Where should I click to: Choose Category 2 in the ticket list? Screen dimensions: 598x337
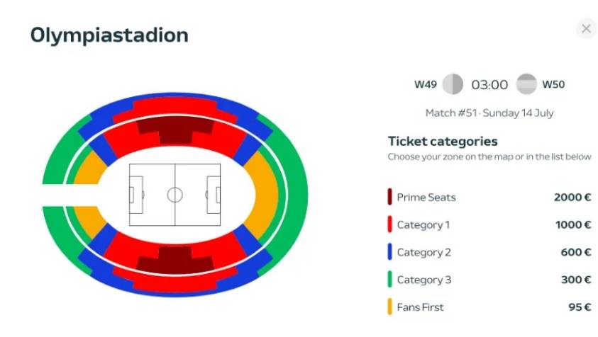[x=423, y=252]
